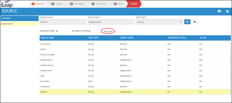Sort by DISPLAY NAME column header
The width and height of the screenshot is (232, 103).
47,38
